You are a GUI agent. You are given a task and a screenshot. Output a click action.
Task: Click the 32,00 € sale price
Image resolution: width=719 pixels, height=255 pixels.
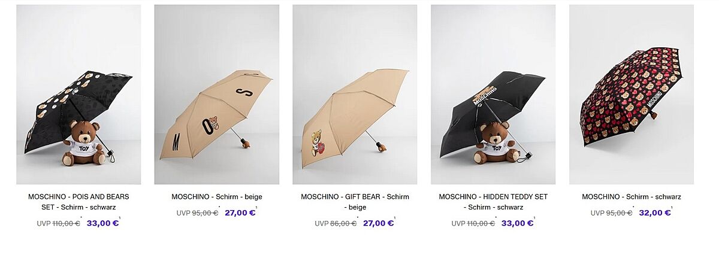(x=655, y=212)
